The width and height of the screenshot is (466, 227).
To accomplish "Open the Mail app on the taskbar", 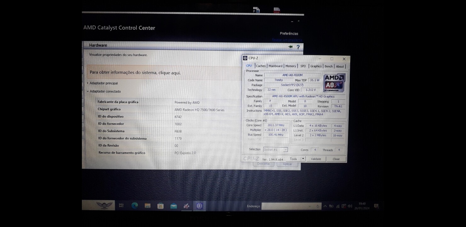I will pyautogui.click(x=173, y=206).
